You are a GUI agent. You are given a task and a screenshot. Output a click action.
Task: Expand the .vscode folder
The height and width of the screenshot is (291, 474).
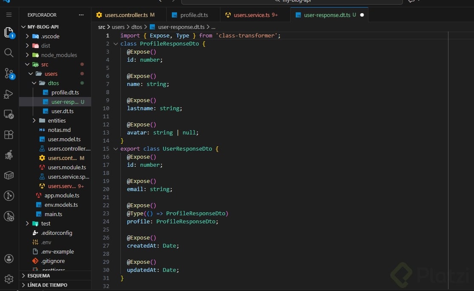click(x=27, y=36)
